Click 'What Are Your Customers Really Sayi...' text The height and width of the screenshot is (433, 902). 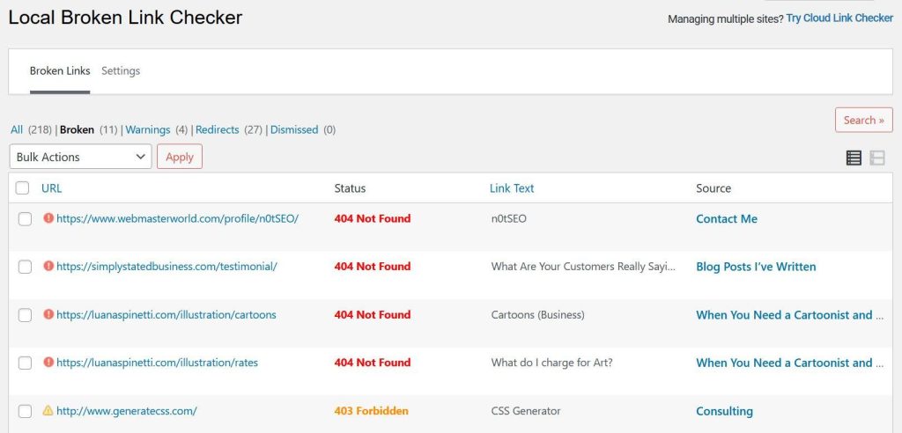pyautogui.click(x=583, y=267)
